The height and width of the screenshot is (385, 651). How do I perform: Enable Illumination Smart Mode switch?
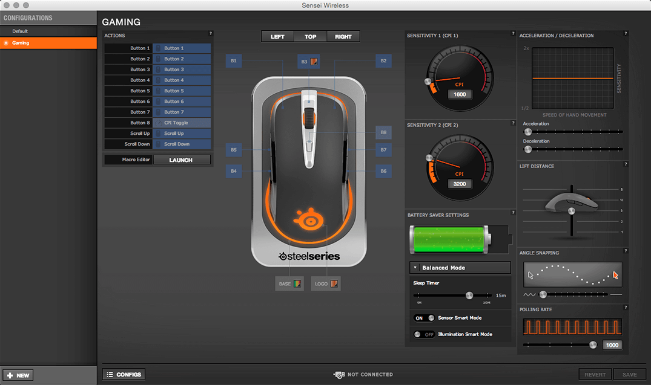click(424, 334)
